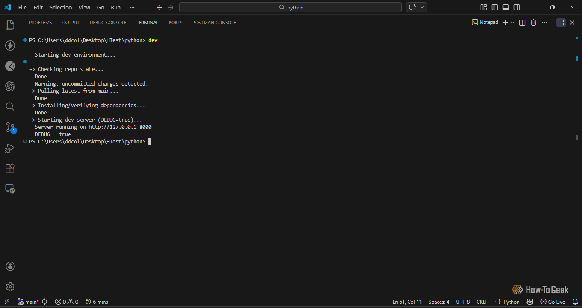The height and width of the screenshot is (308, 582).
Task: Open the Remote Explorer view
Action: [x=10, y=188]
